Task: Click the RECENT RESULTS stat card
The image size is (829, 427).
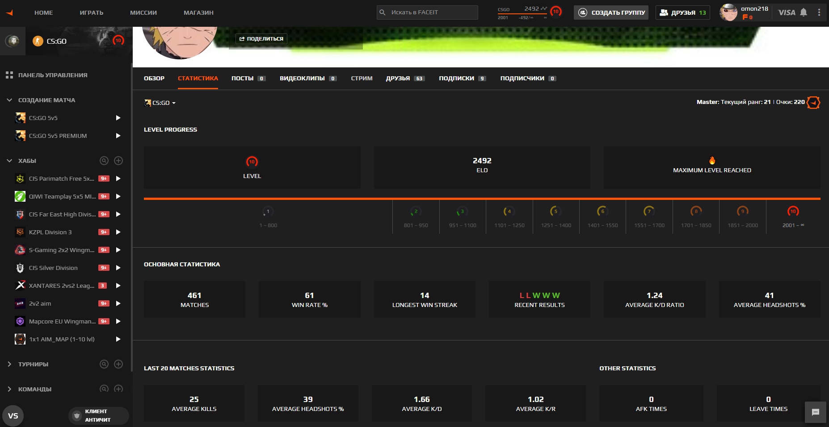Action: tap(539, 299)
